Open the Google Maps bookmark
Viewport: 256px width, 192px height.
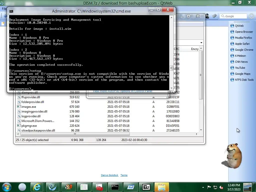point(240,74)
